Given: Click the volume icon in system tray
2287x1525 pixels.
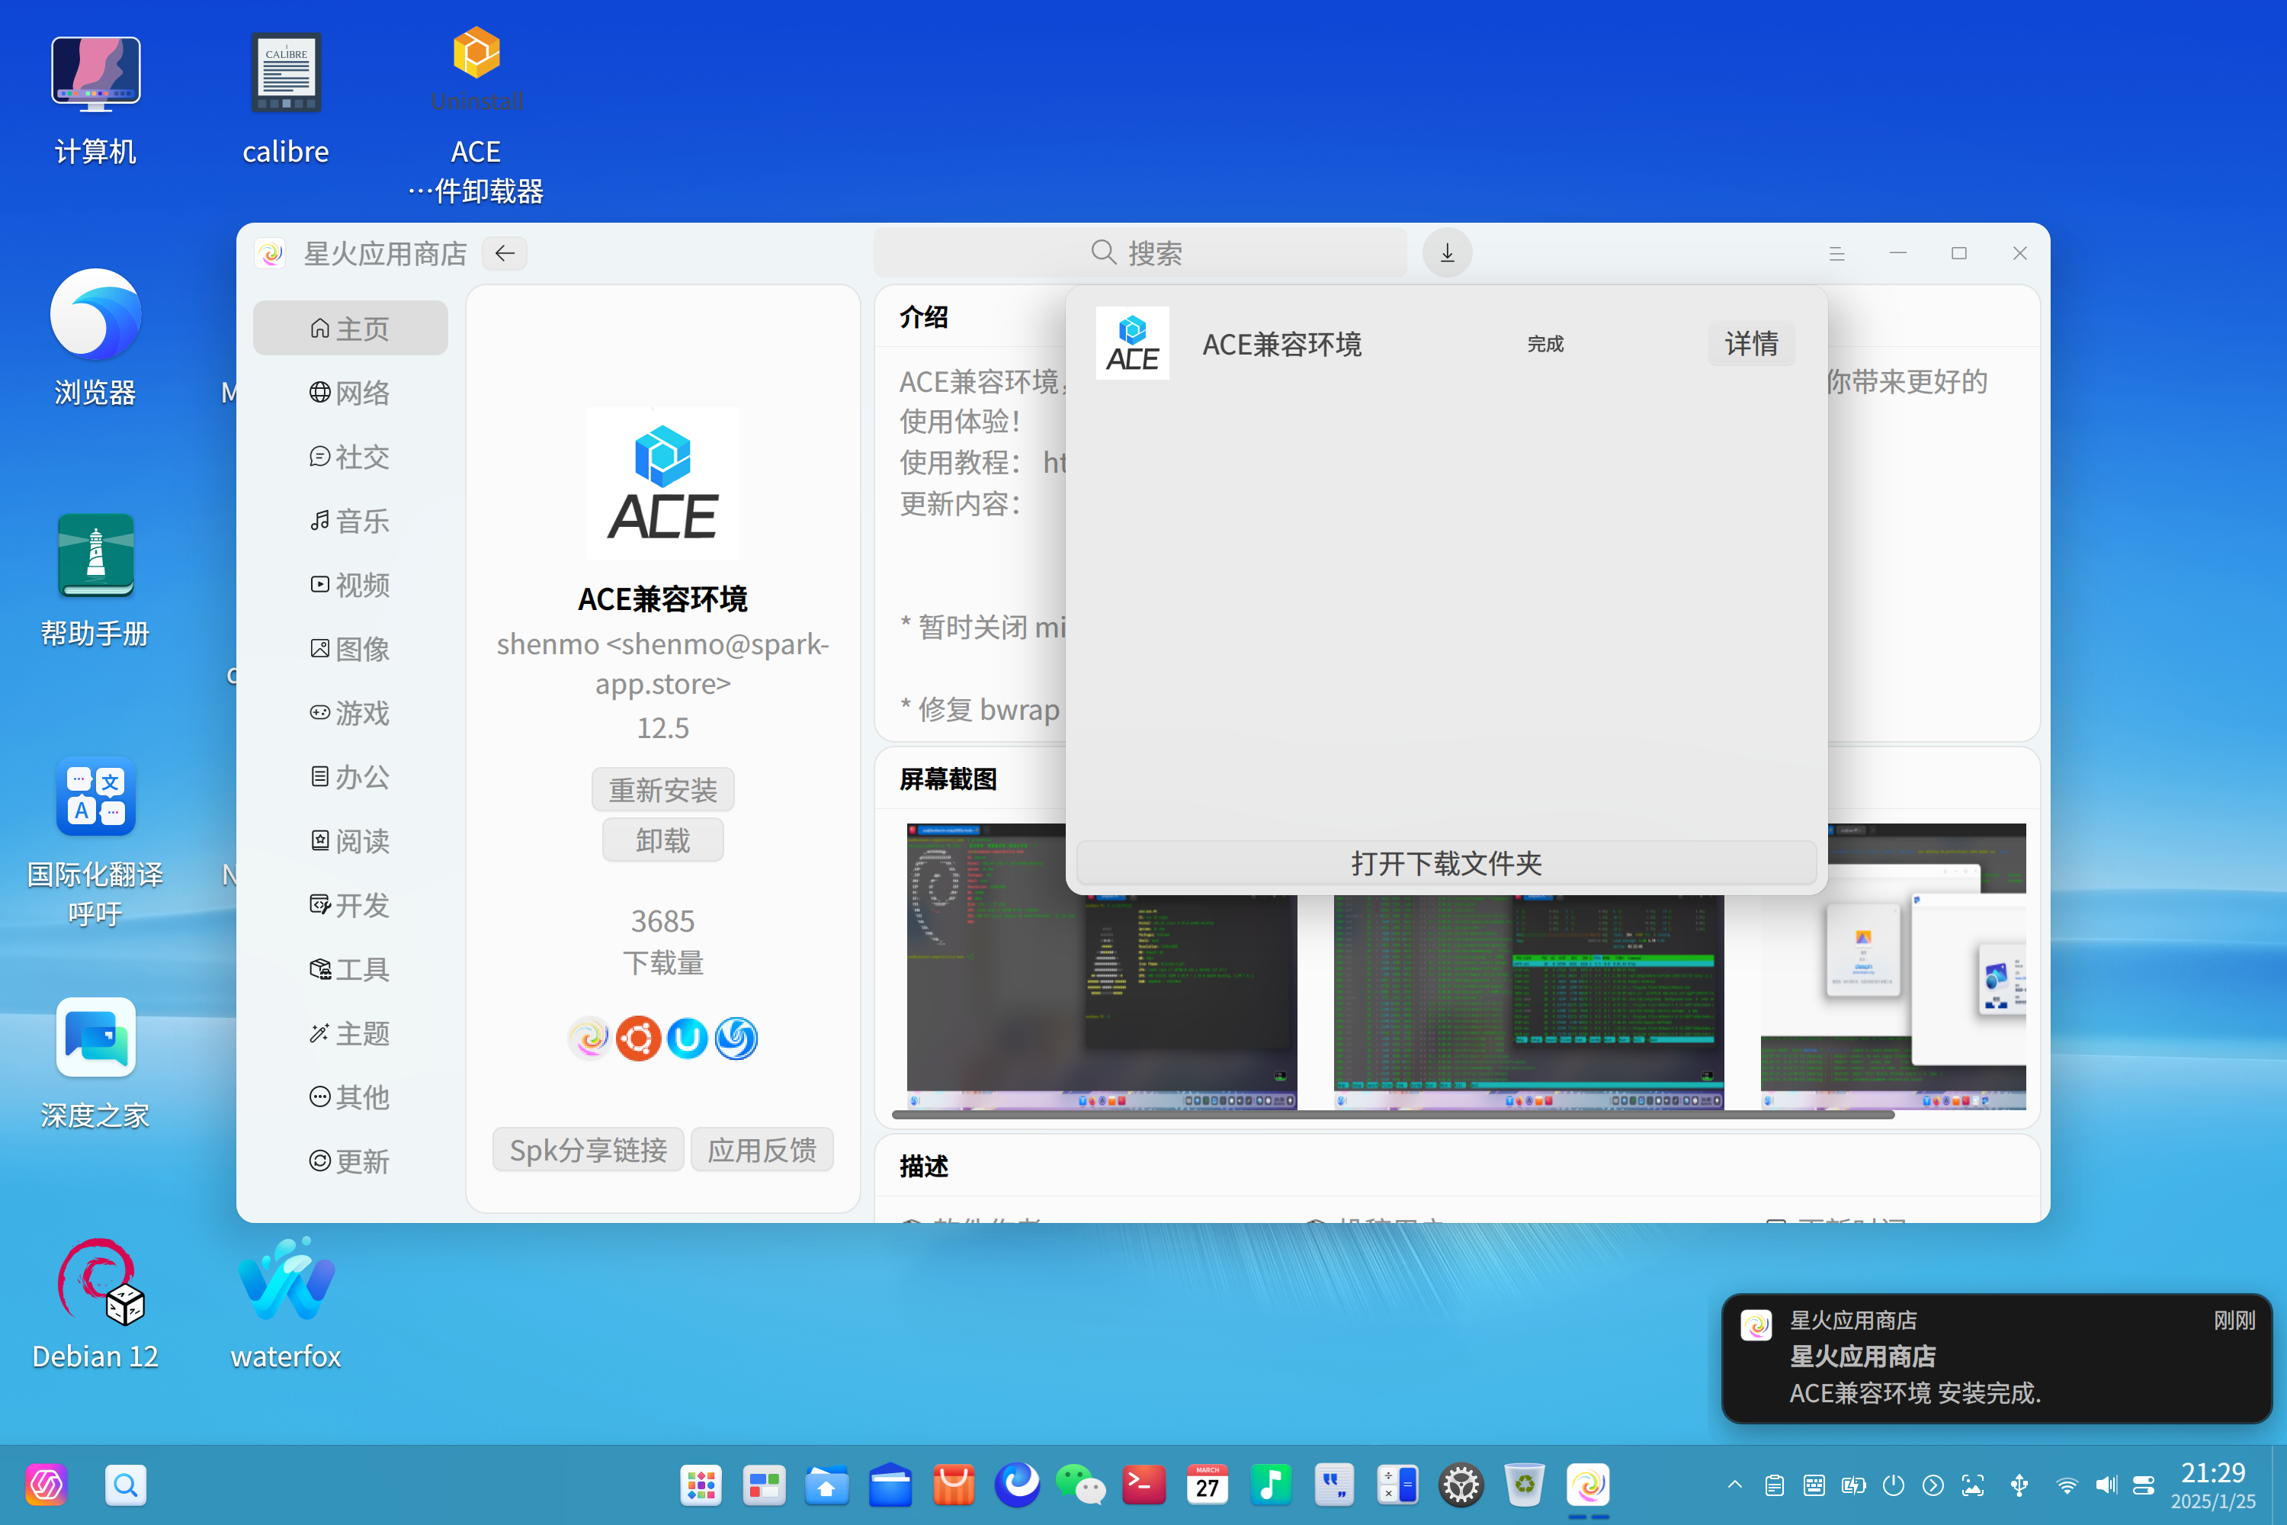Looking at the screenshot, I should click(x=2105, y=1485).
